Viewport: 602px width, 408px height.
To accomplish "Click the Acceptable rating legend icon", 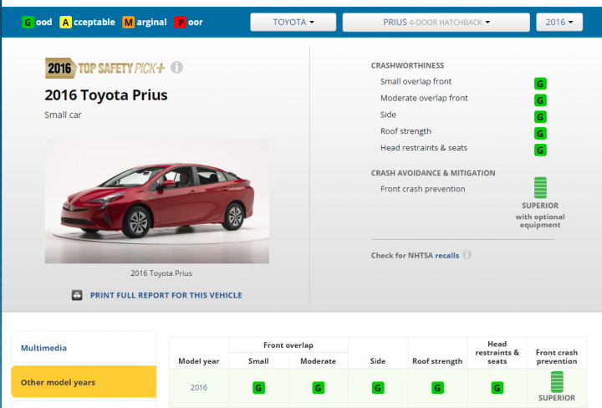I will [66, 23].
